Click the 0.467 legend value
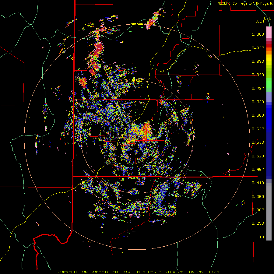The width and height of the screenshot is (274, 274). tap(258, 169)
